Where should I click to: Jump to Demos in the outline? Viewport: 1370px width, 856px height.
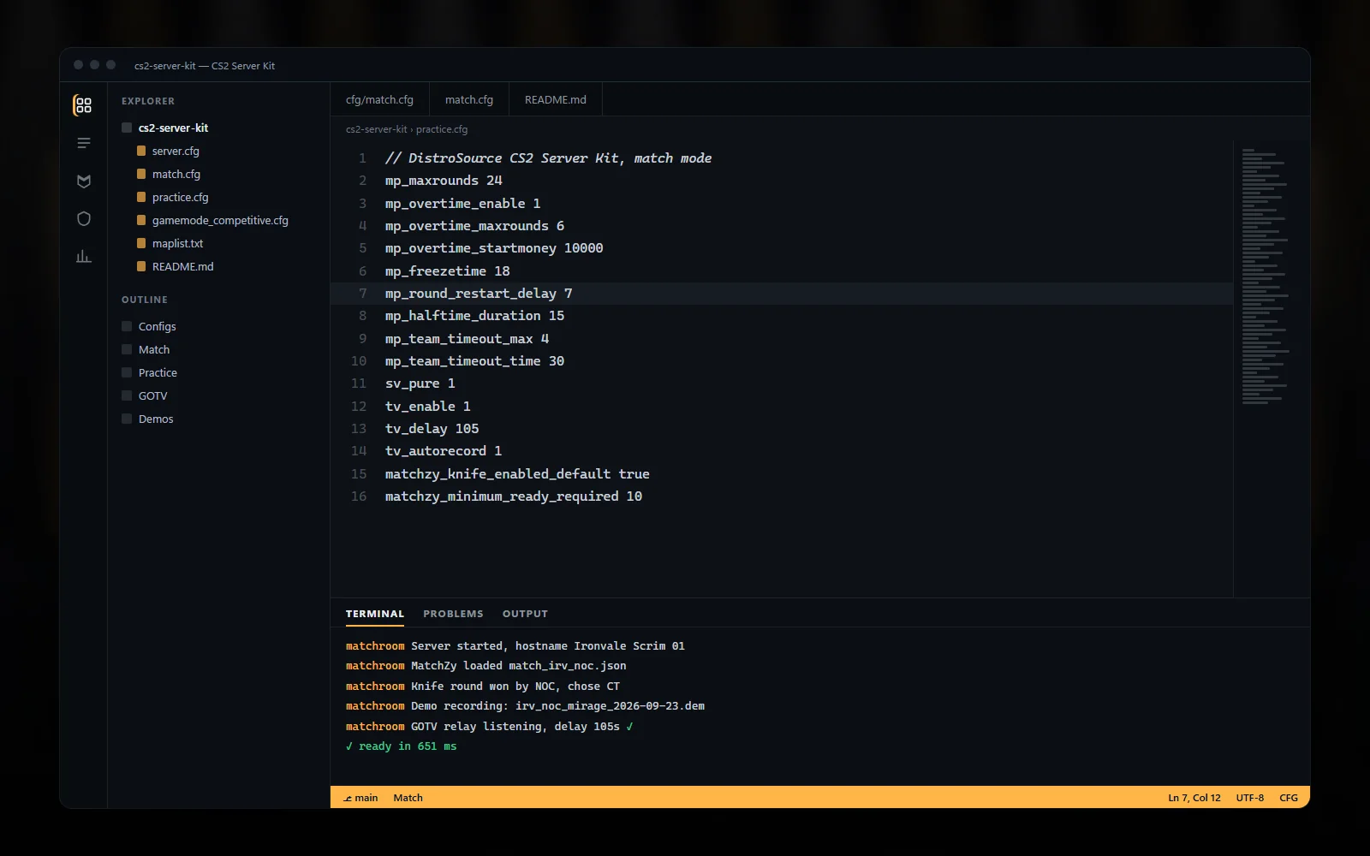click(156, 419)
